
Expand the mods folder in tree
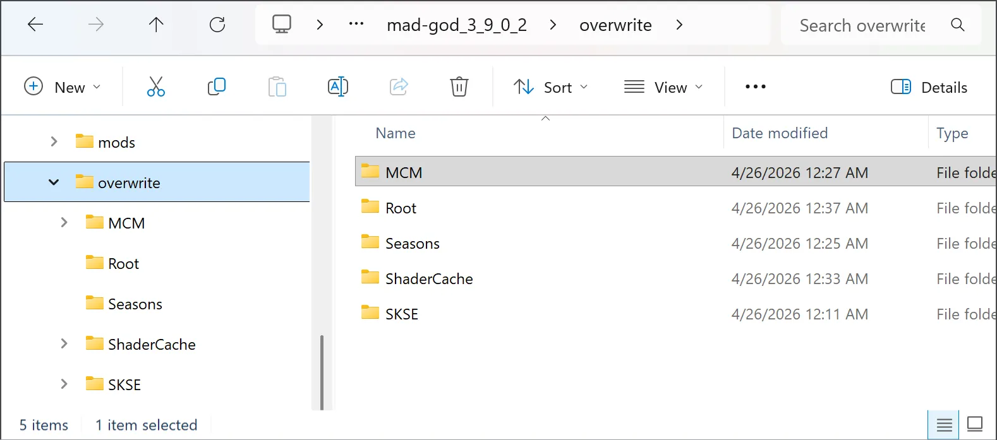(54, 142)
